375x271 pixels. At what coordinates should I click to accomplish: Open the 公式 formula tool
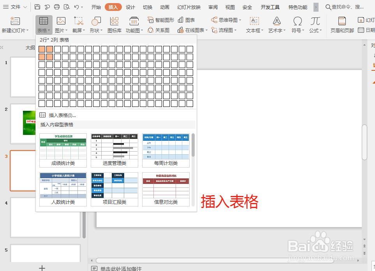click(315, 24)
